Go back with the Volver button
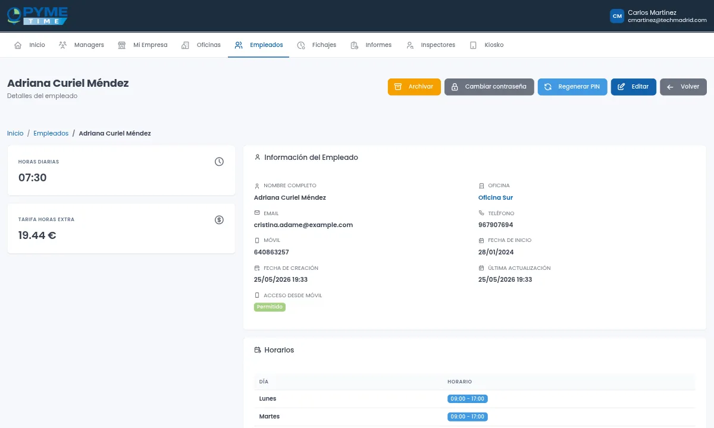714x428 pixels. click(683, 87)
